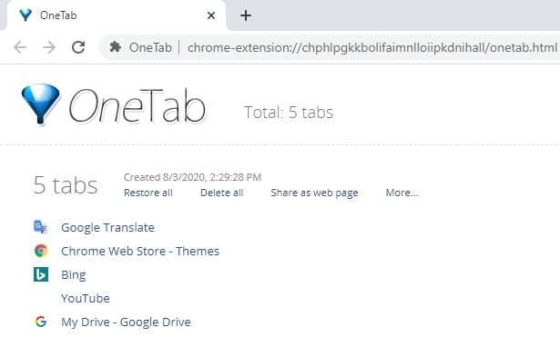560x347 pixels.
Task: Click the chrome-extension URL in address bar
Action: coord(372,47)
